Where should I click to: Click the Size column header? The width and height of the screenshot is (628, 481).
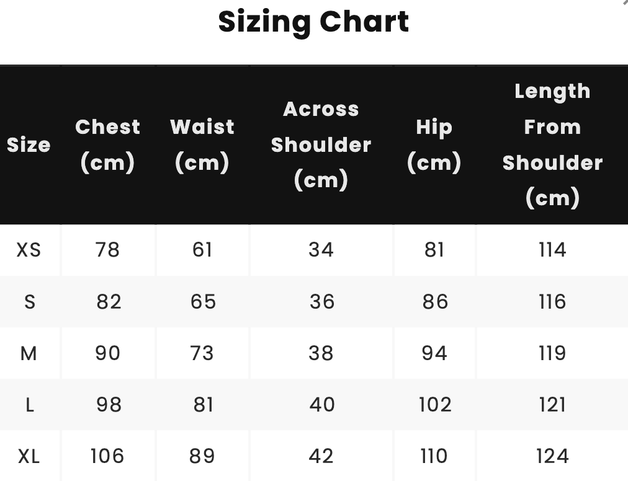click(29, 145)
